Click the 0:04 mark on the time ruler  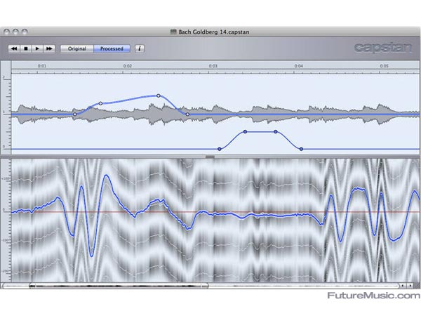tap(299, 66)
